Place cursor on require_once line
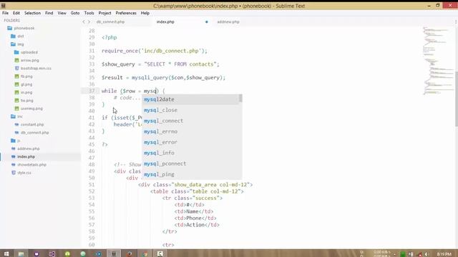This screenshot has height=257, width=458. coord(155,51)
